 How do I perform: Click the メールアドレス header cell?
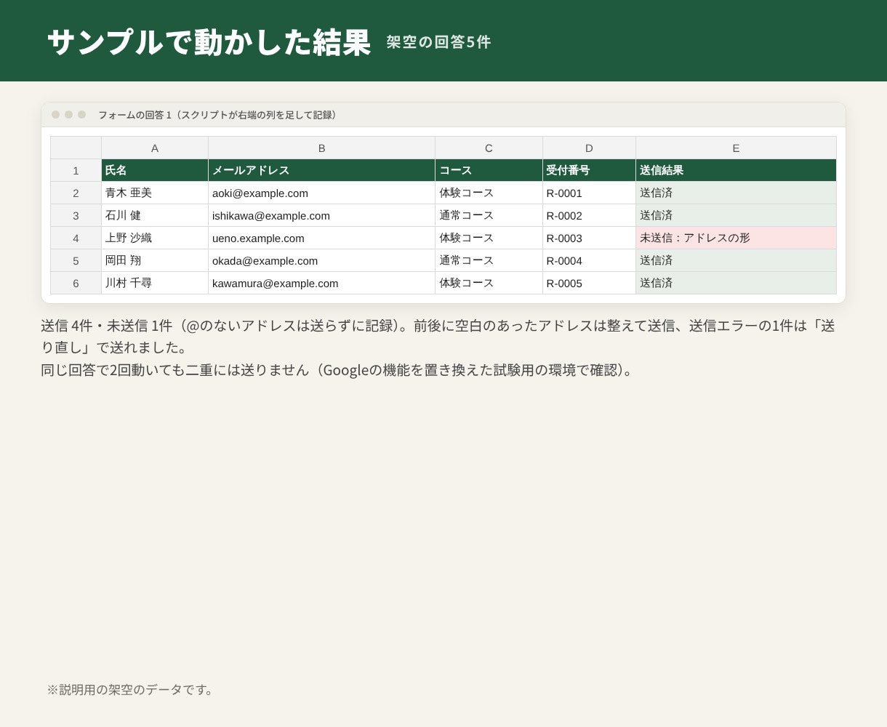(x=322, y=170)
